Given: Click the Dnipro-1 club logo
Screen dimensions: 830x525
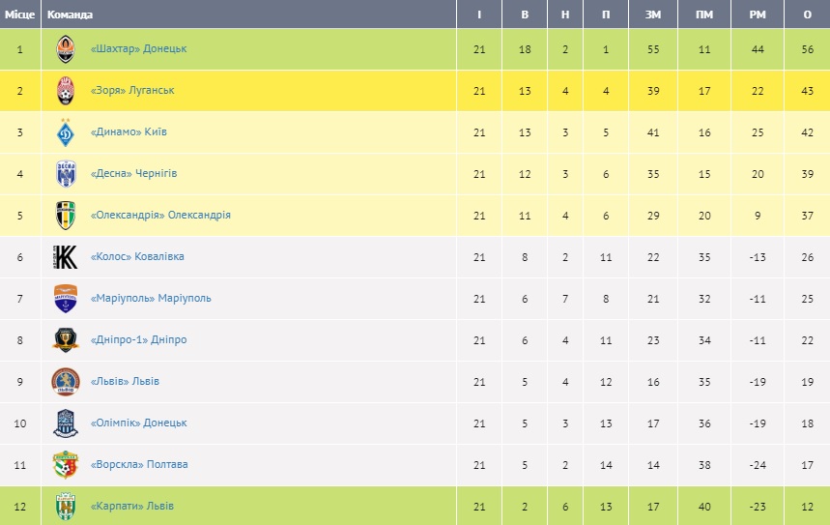Looking at the screenshot, I should 65,340.
